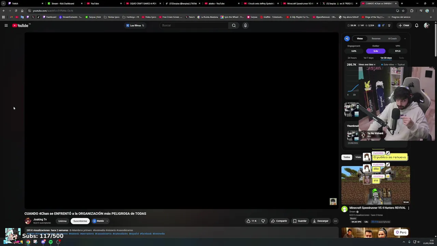Click the Unirme button
The width and height of the screenshot is (437, 246).
click(62, 221)
